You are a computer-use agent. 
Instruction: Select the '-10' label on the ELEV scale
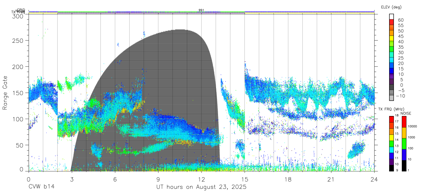pyautogui.click(x=400, y=96)
